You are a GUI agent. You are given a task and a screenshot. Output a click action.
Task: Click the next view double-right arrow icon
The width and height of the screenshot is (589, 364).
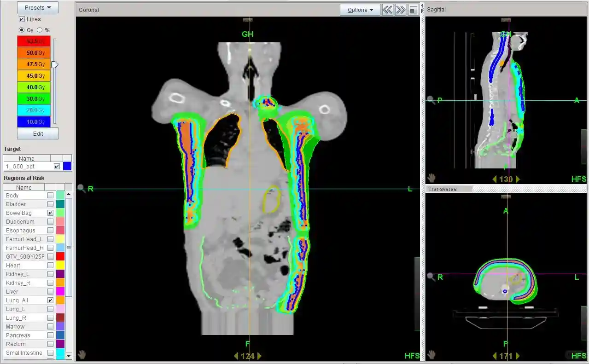[401, 10]
